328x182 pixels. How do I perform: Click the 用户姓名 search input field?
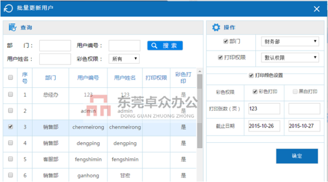click(55, 59)
